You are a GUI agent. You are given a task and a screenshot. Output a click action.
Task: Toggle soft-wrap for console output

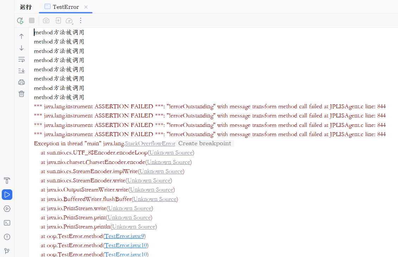[21, 59]
